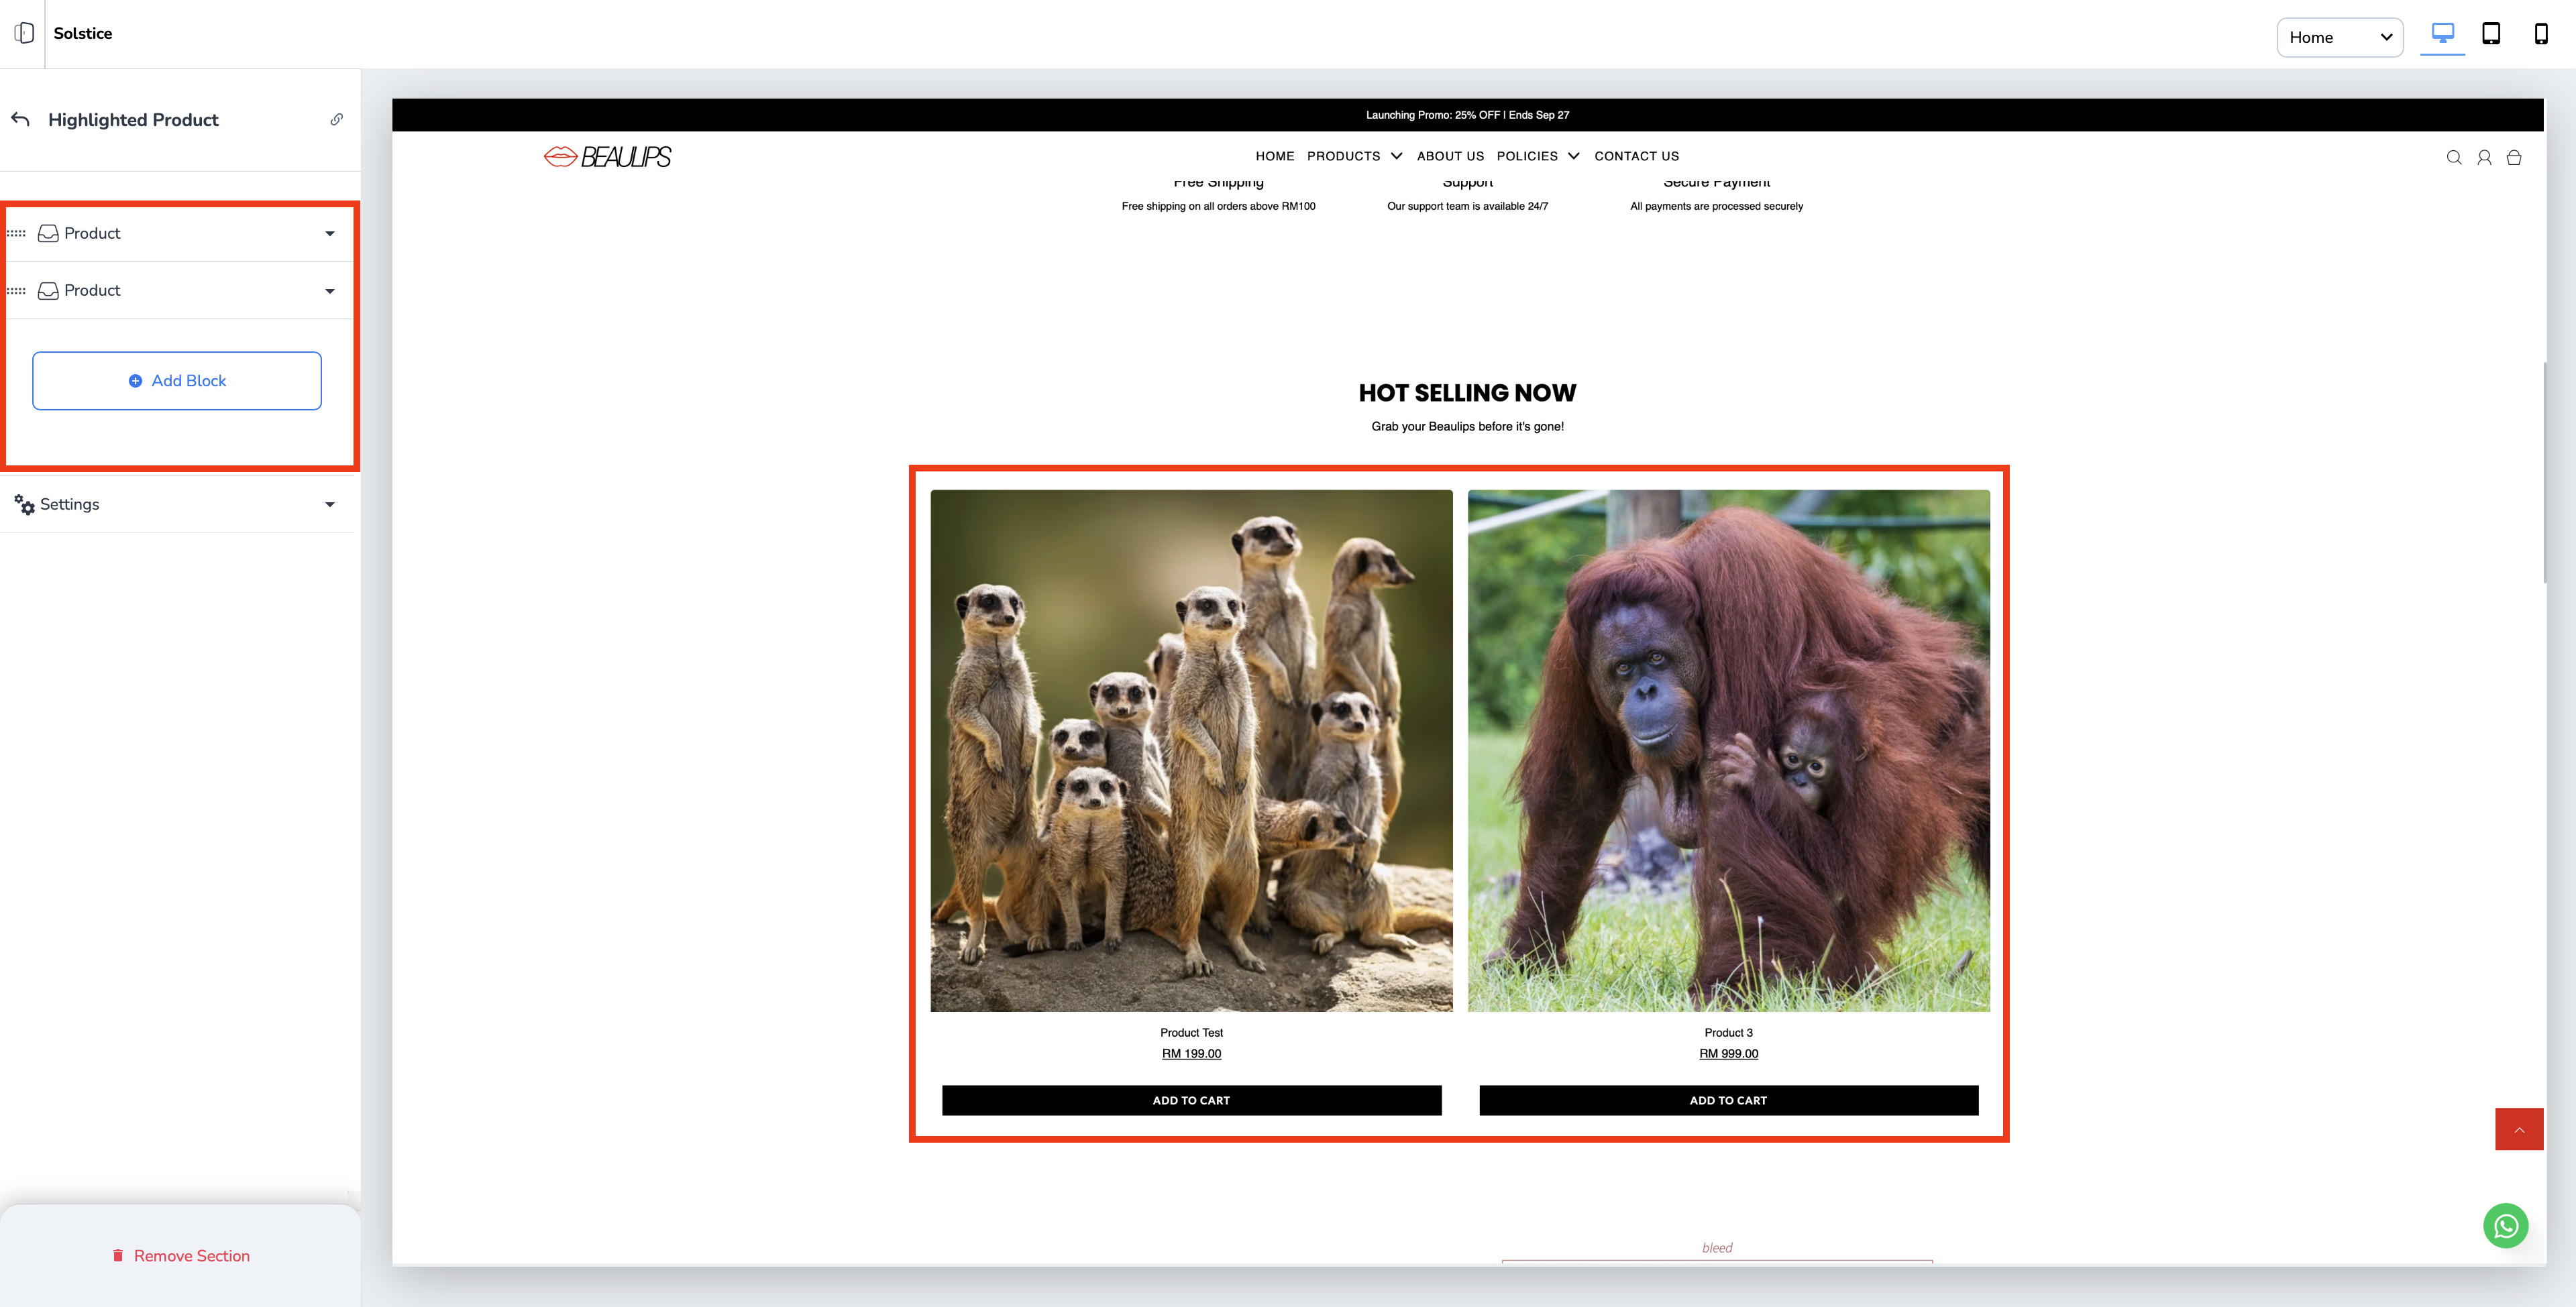Open the shopping cart icon
The height and width of the screenshot is (1307, 2576).
pos(2513,157)
